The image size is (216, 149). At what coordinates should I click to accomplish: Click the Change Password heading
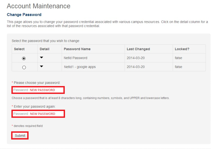(x=24, y=15)
